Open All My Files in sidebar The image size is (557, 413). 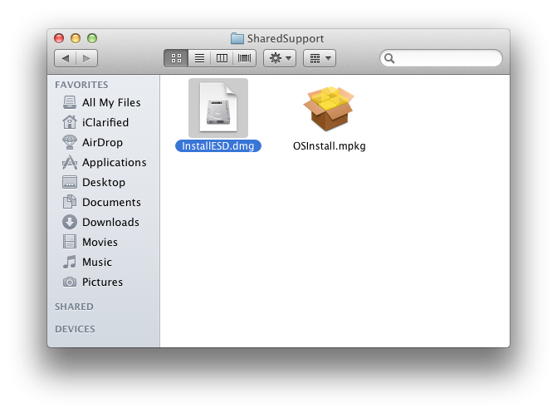111,102
